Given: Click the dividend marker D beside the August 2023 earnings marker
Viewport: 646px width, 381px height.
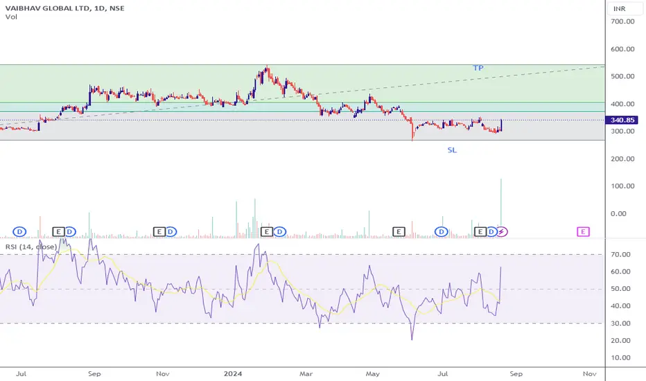Looking at the screenshot, I should click(70, 232).
